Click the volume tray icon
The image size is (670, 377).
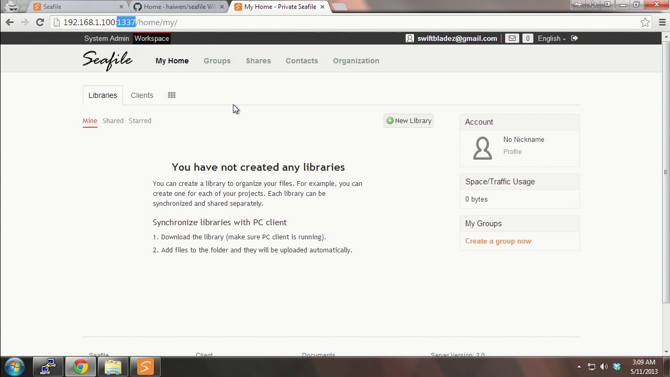pyautogui.click(x=604, y=367)
